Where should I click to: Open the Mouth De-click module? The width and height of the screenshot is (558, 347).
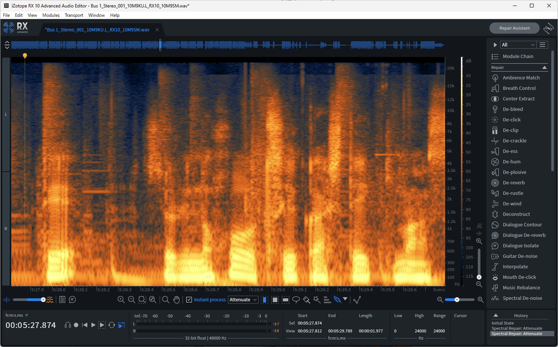point(519,277)
